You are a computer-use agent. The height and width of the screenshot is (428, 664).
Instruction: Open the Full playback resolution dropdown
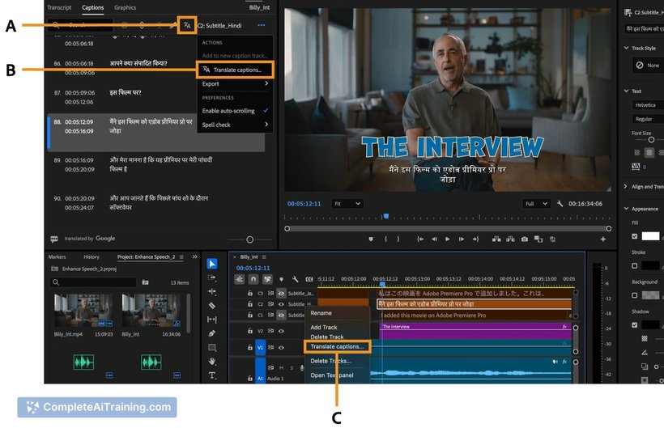pos(537,204)
